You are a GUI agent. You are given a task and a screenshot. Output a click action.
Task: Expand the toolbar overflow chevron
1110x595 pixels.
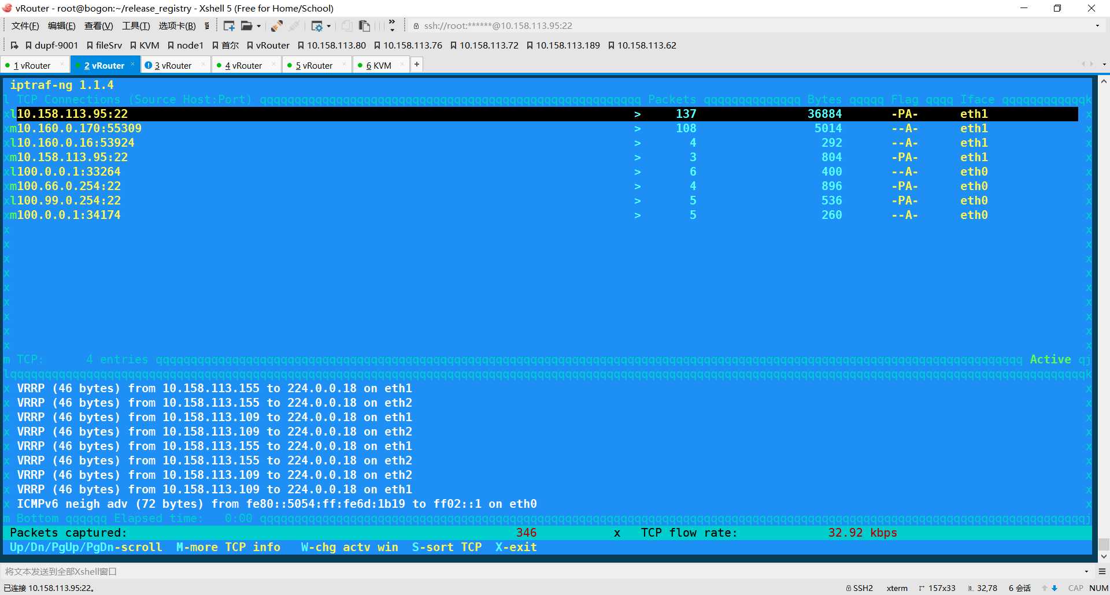point(392,25)
